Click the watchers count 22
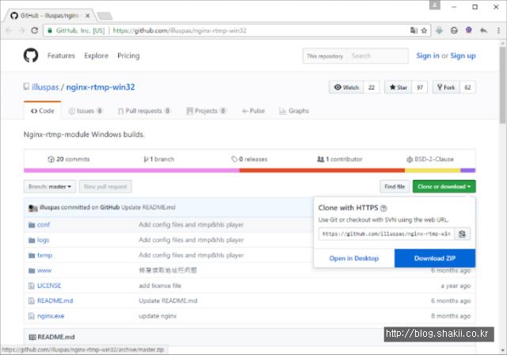The height and width of the screenshot is (355, 507). [x=372, y=87]
